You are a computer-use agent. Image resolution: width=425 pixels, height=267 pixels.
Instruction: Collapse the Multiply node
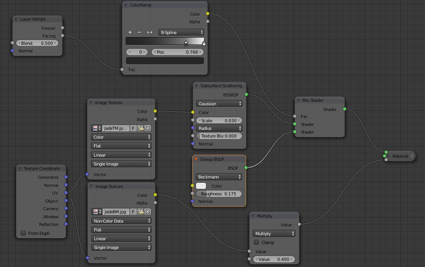[253, 216]
